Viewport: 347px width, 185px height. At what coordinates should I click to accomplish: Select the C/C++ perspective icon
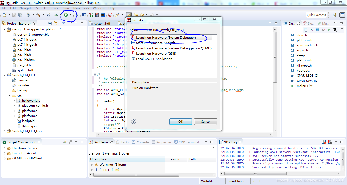click(x=342, y=15)
